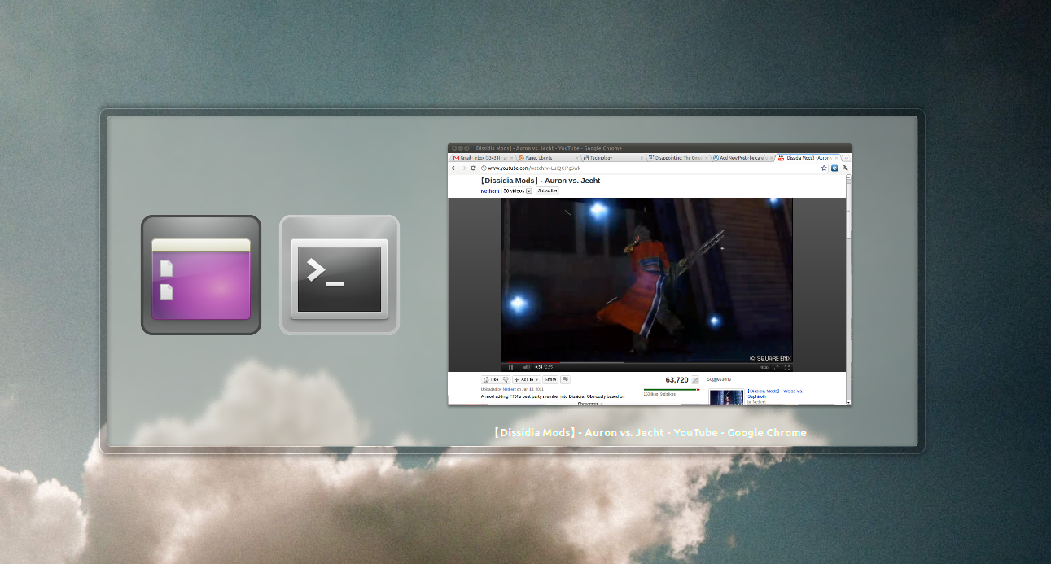This screenshot has width=1051, height=564.
Task: Click Chrome's back arrow in the preview
Action: [454, 168]
